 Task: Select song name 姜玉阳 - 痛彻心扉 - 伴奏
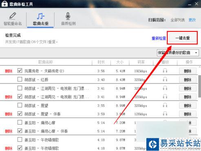(46, 131)
